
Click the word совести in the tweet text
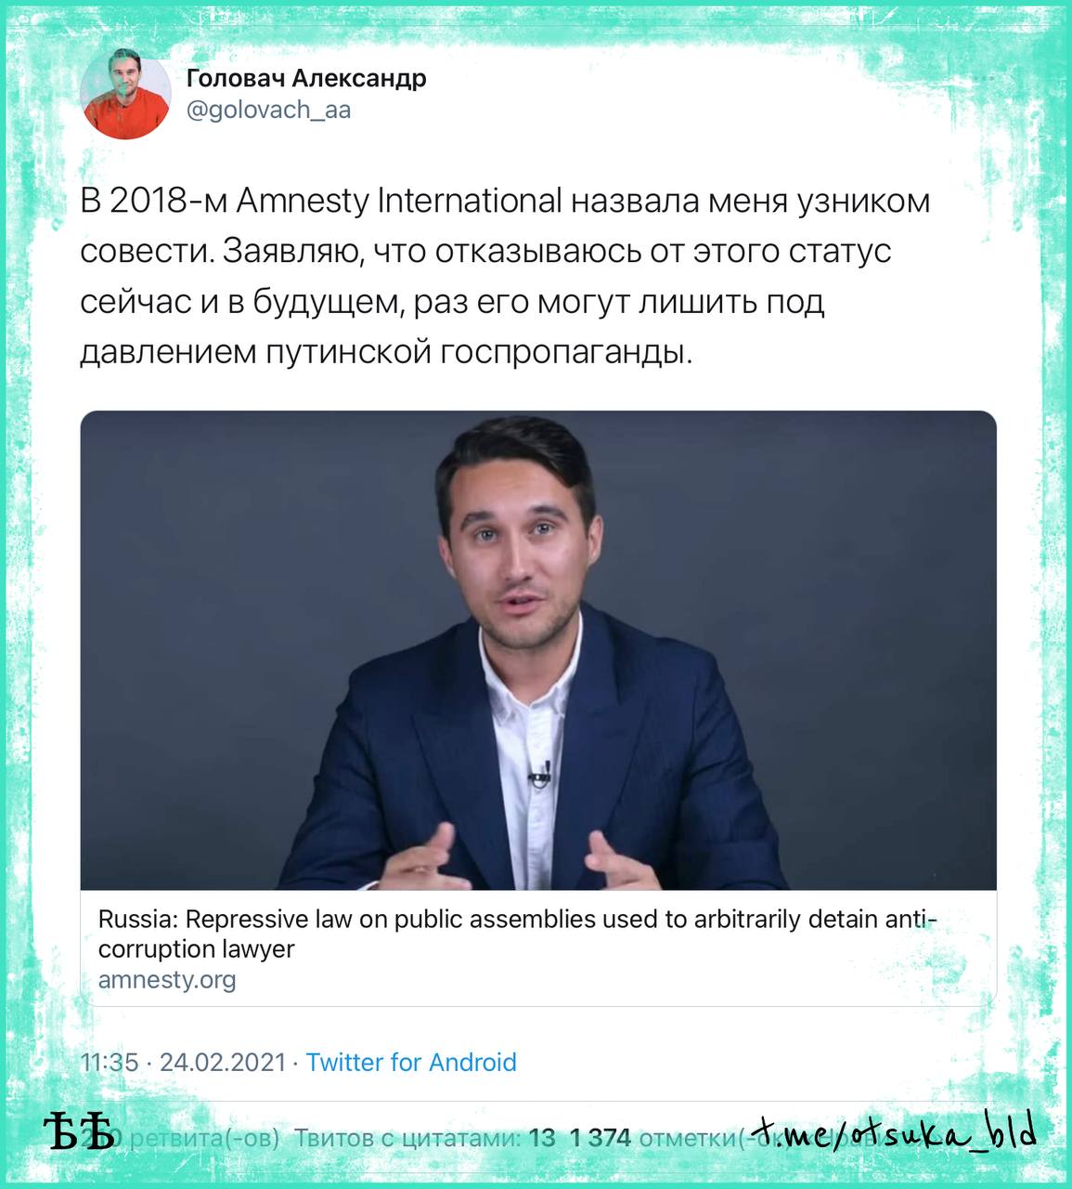[x=147, y=252]
